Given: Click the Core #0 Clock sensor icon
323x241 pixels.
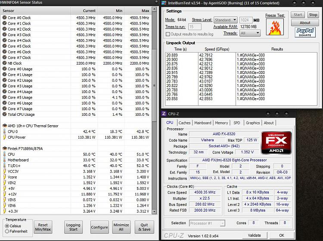Looking at the screenshot, I should [4, 18].
